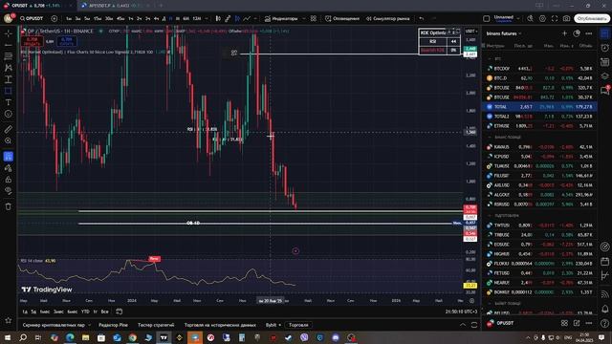Add a symbol to the watchlist
Screen dimensions: 612x344
(x=564, y=33)
